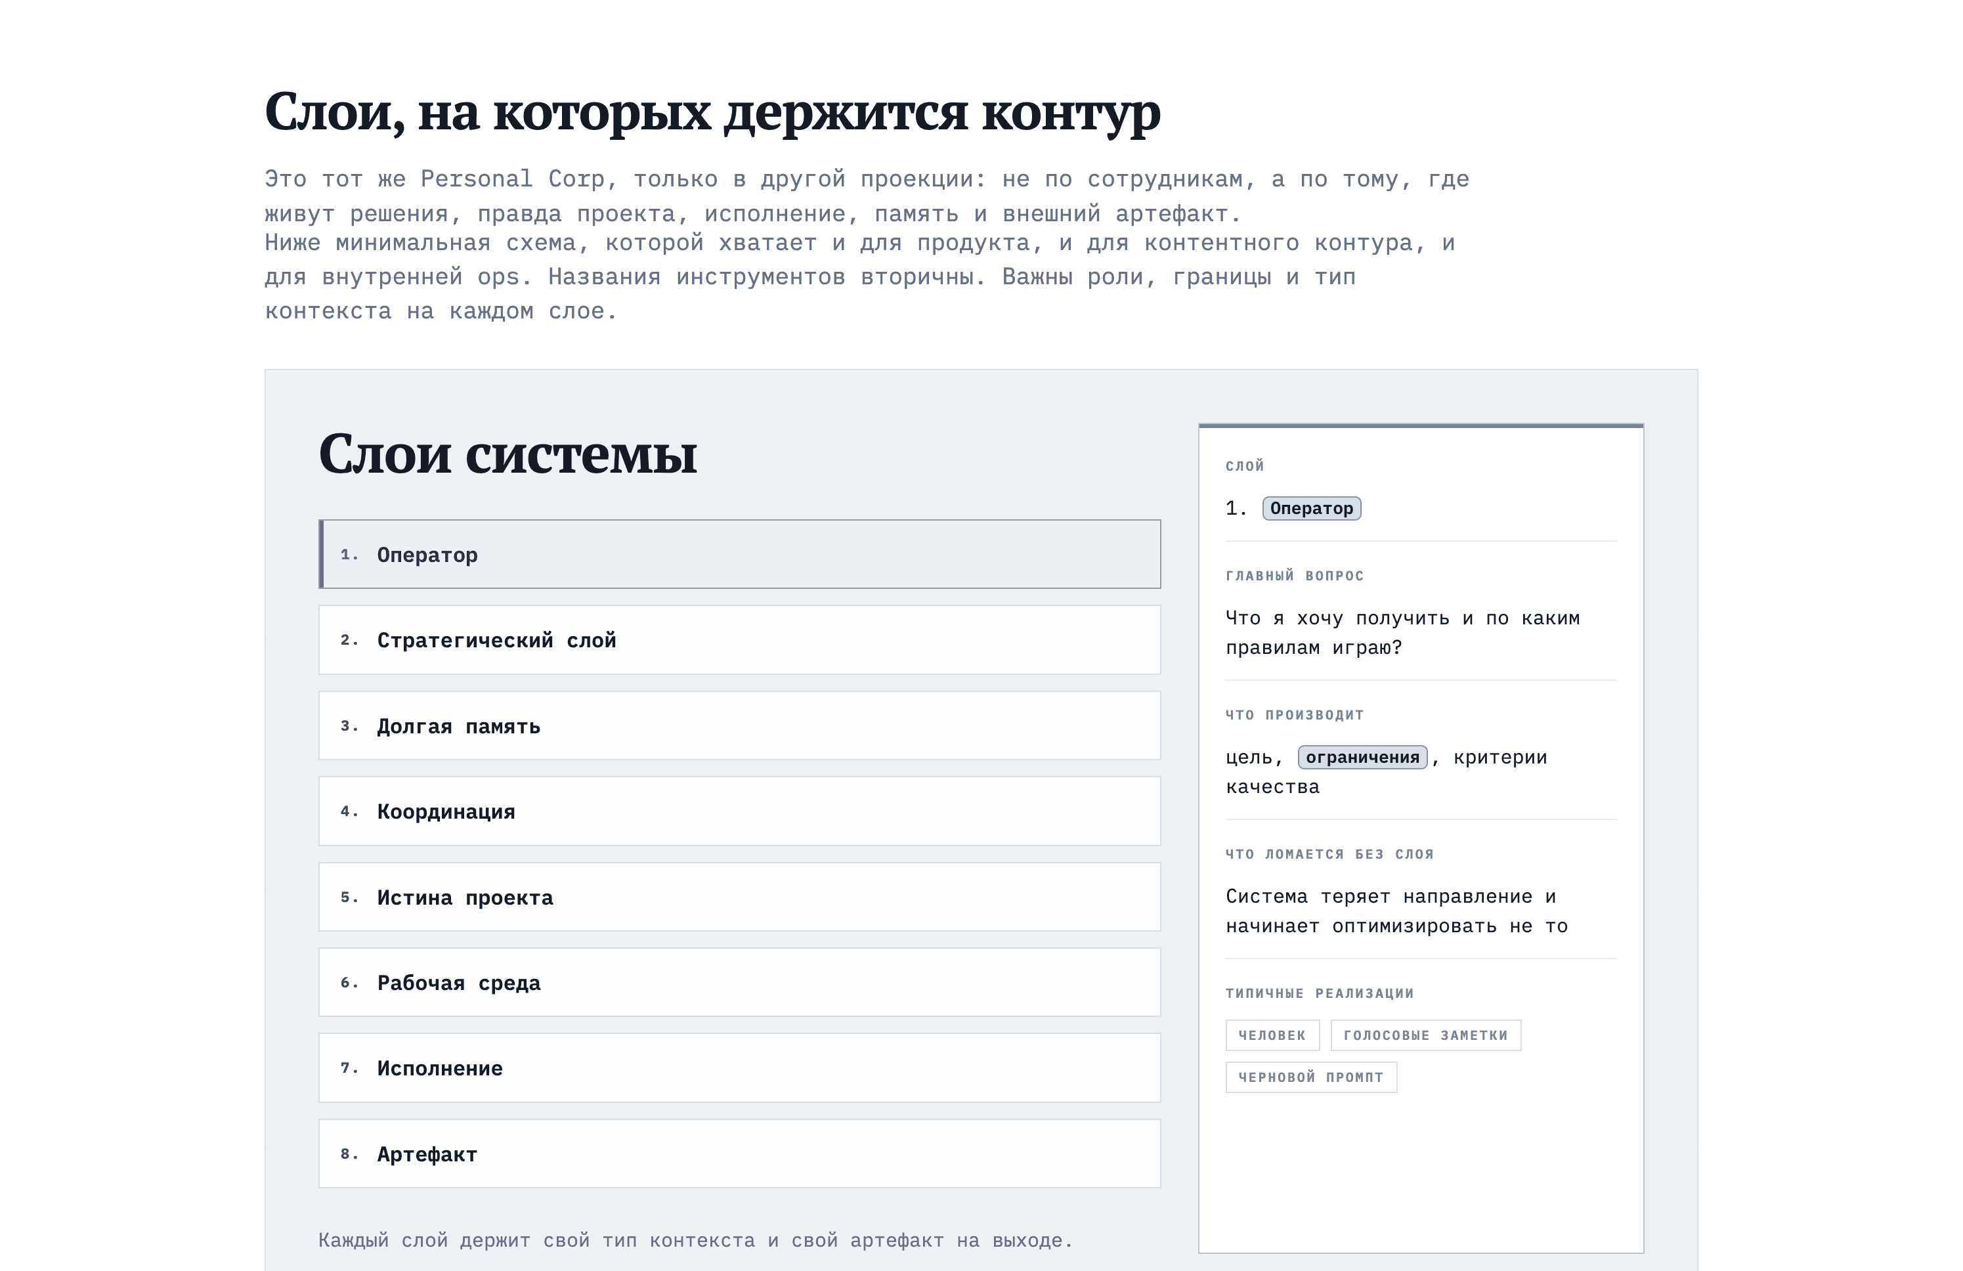Select the "Стратегический слой" row
This screenshot has height=1271, width=1963.
(x=740, y=640)
